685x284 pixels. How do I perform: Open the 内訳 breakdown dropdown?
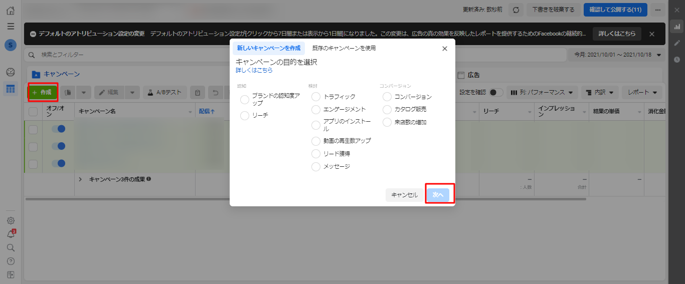point(600,92)
